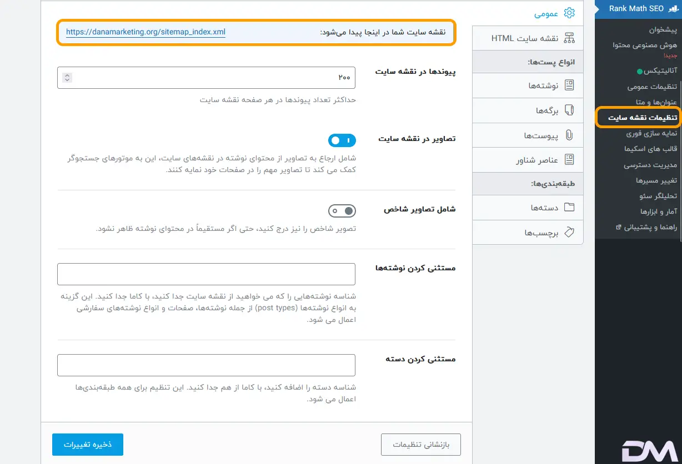Click the Save Changes blue button

[x=87, y=445]
